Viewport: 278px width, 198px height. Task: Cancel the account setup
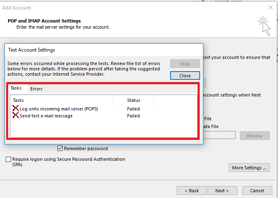tap(257, 191)
